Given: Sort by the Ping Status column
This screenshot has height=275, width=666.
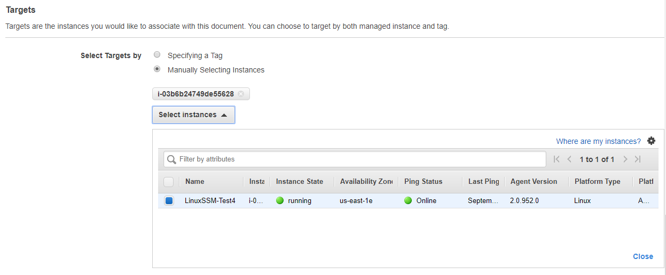Looking at the screenshot, I should click(x=424, y=182).
